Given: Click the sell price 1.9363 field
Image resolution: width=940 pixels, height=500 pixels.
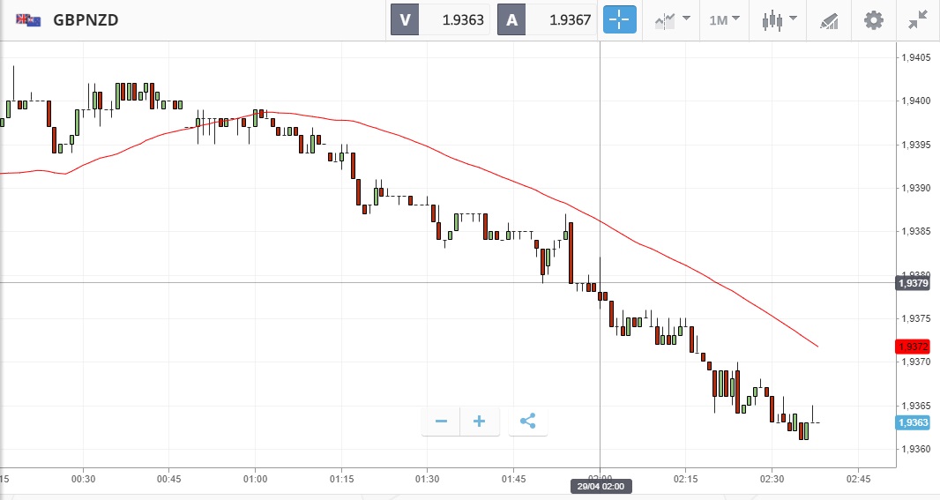Looking at the screenshot, I should [455, 19].
